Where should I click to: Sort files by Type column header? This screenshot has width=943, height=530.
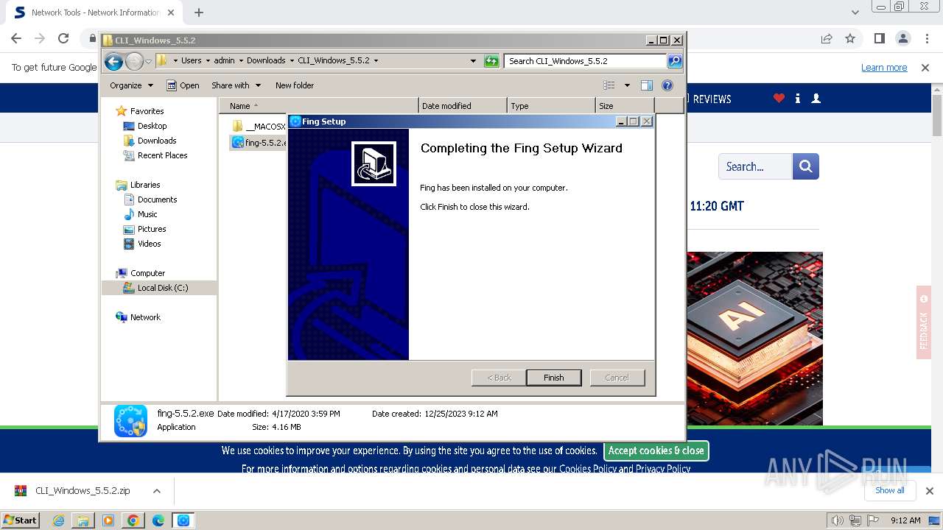tap(551, 106)
